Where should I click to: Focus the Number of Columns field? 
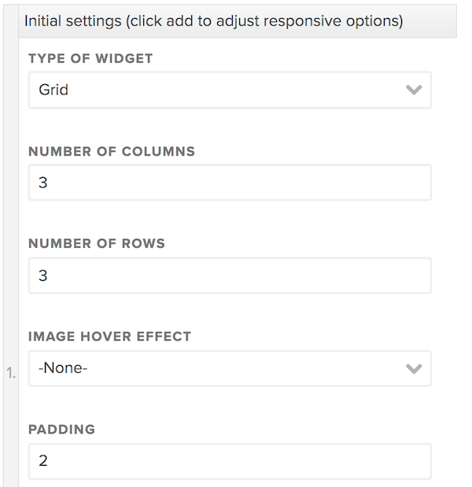pos(229,183)
